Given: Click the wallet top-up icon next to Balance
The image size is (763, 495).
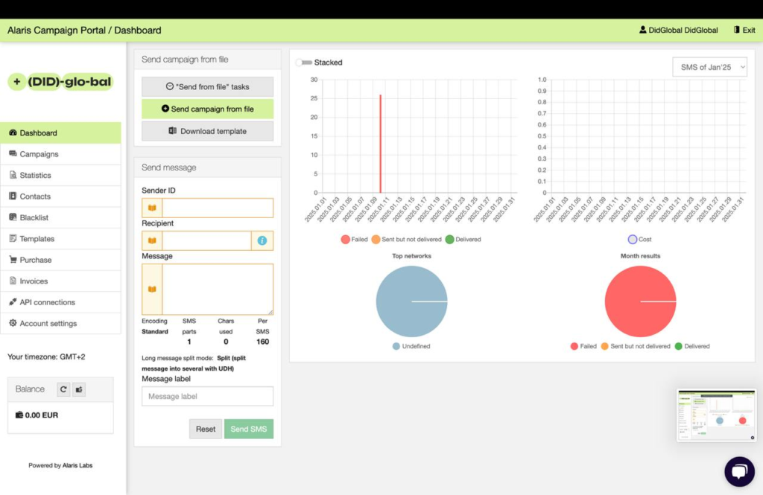Looking at the screenshot, I should coord(79,389).
